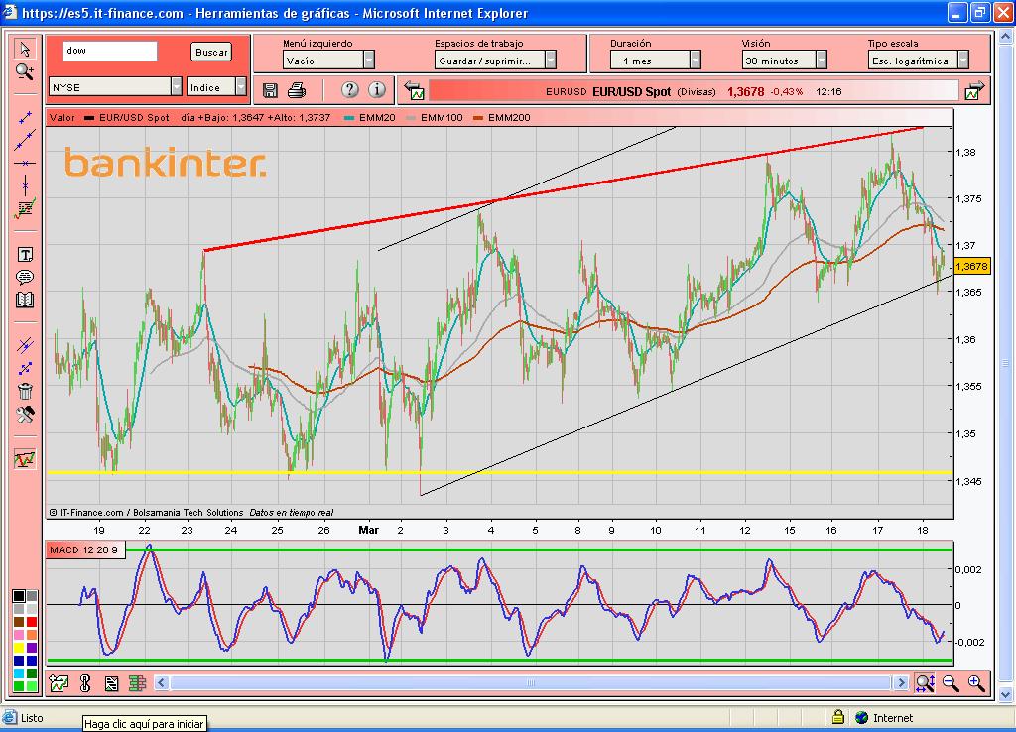This screenshot has width=1016, height=732.
Task: Activate the magnifying glass zoom tool
Action: pos(25,71)
